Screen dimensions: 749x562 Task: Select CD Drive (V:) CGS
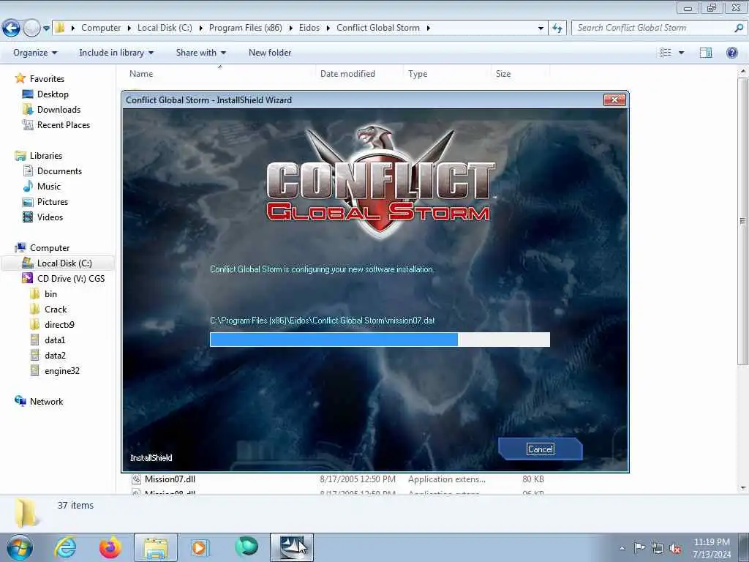point(71,279)
